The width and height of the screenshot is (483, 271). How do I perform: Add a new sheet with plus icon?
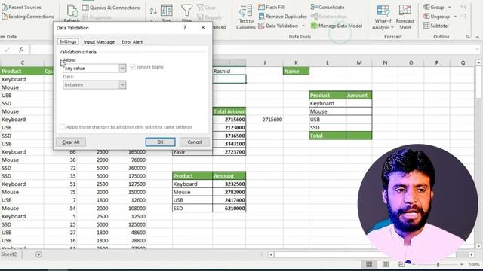[38, 254]
